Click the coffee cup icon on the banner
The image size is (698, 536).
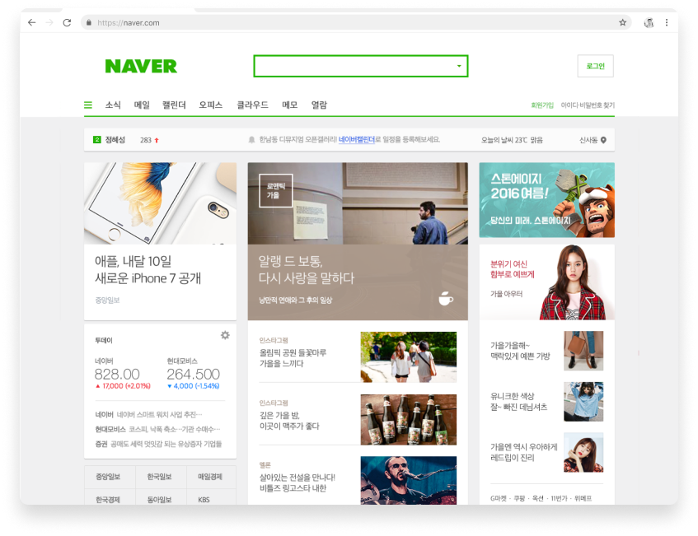point(446,299)
